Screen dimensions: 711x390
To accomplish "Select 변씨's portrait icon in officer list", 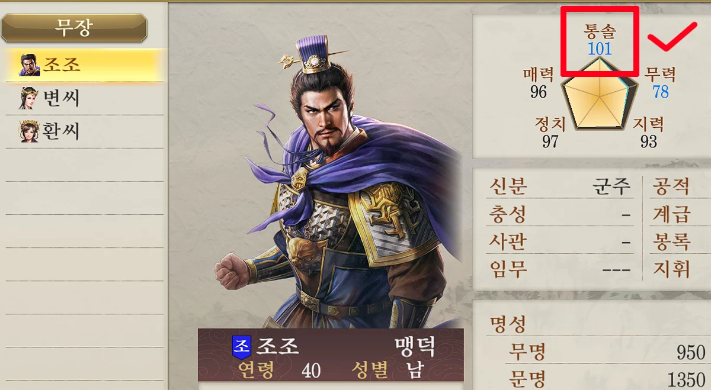I will click(x=30, y=98).
